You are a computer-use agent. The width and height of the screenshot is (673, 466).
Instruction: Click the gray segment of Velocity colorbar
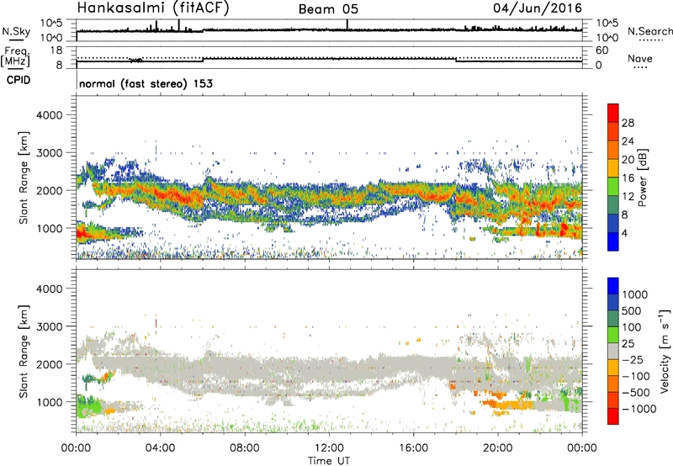click(x=613, y=352)
